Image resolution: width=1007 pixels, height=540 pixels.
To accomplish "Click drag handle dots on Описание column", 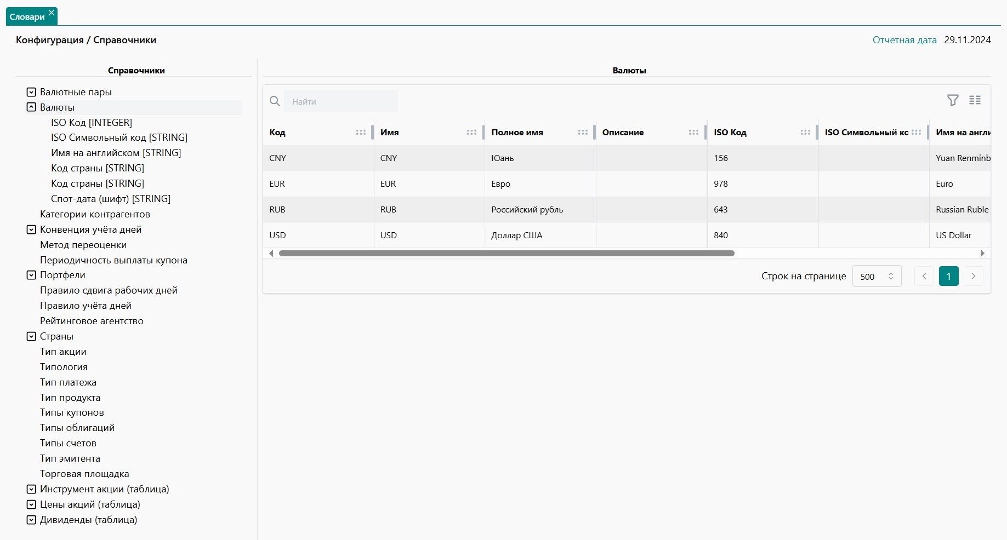I will pyautogui.click(x=693, y=133).
